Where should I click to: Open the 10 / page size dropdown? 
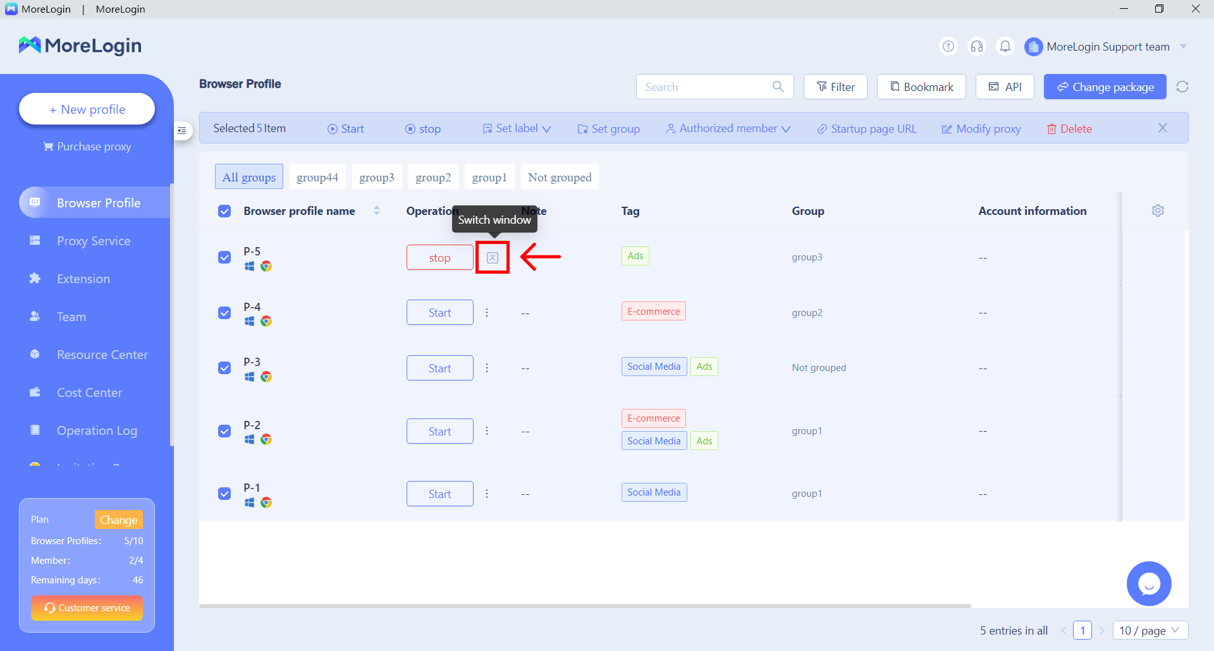[x=1150, y=630]
